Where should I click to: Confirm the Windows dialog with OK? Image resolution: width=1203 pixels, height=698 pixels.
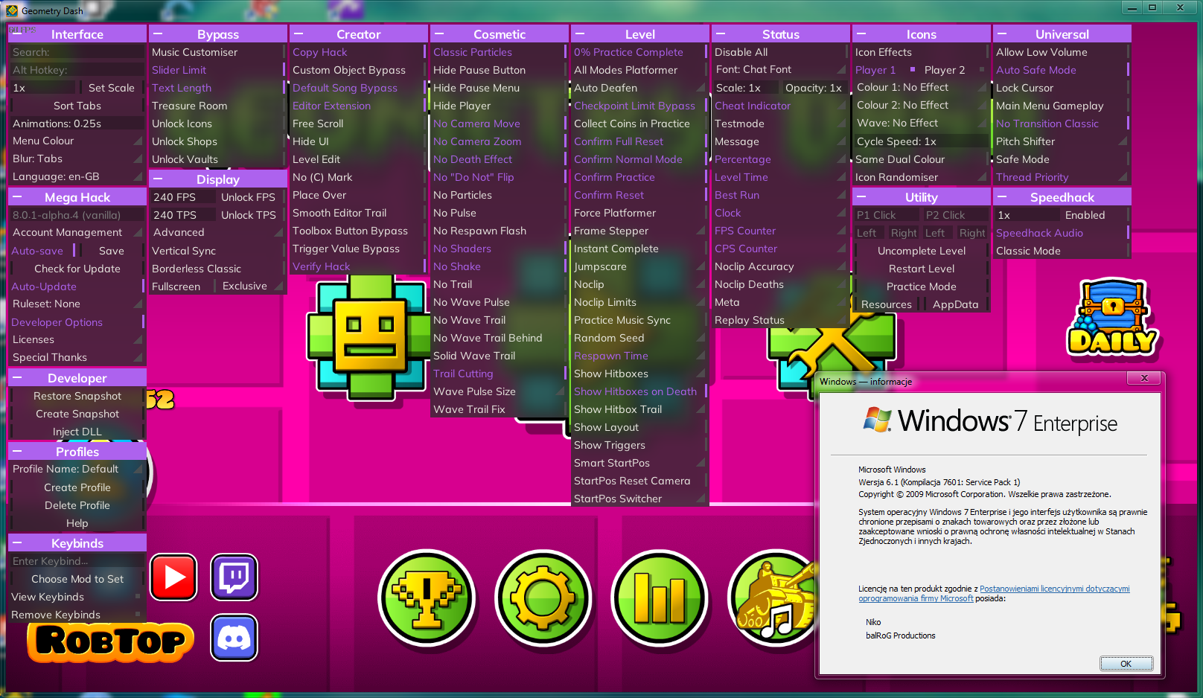coord(1126,663)
